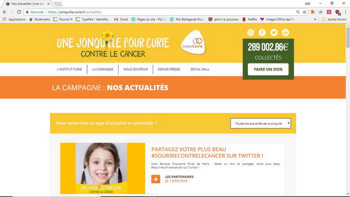Open the YouTube social icon

(x=285, y=32)
